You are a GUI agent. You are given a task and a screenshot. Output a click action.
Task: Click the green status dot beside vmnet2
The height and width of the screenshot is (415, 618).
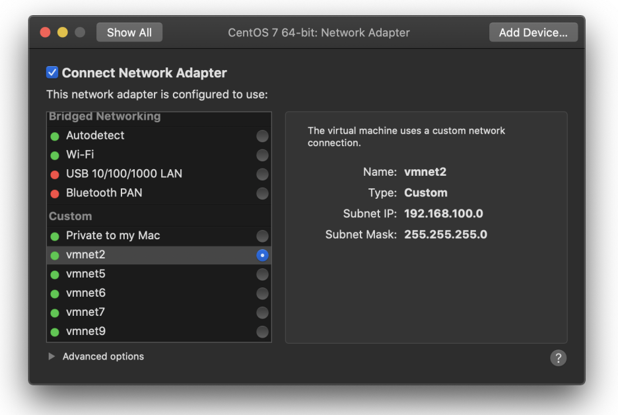pos(55,256)
